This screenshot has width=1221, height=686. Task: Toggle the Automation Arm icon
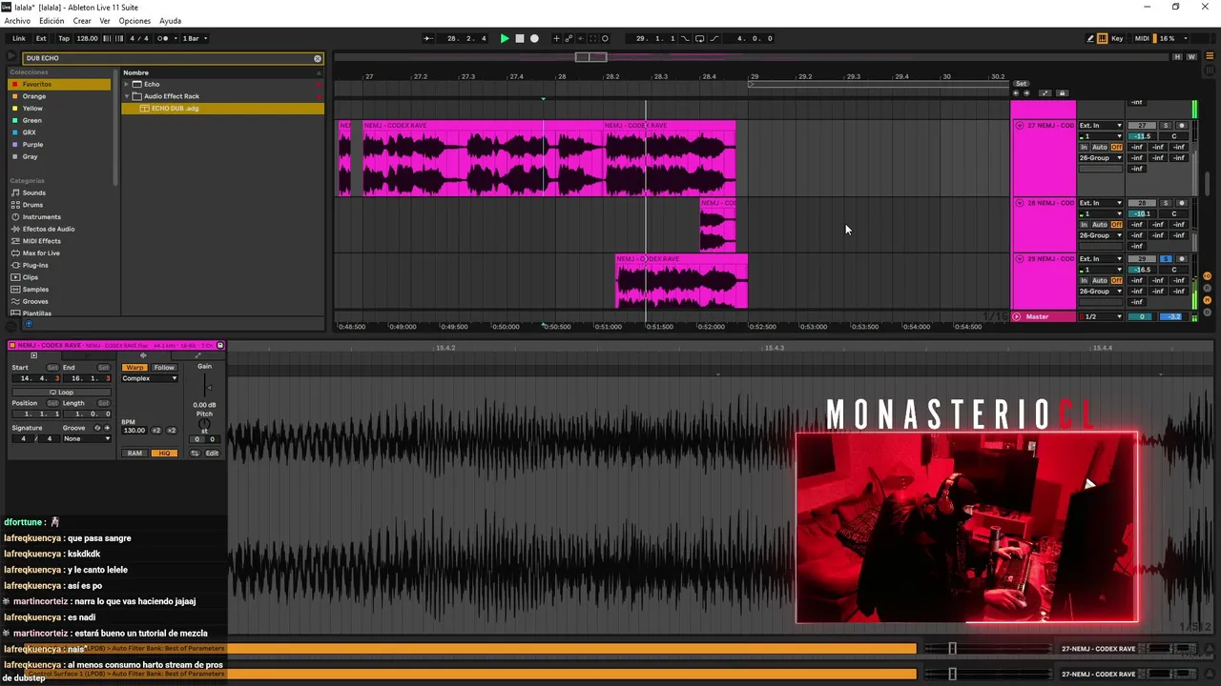click(x=569, y=38)
